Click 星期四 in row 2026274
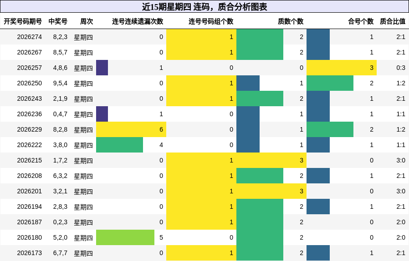This screenshot has height=261, width=409. click(x=83, y=37)
